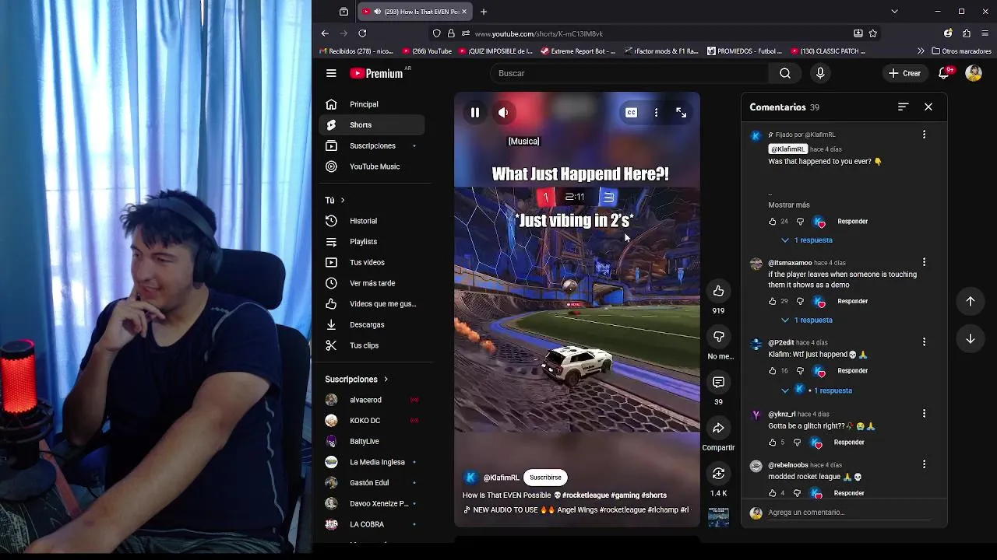
Task: Open the PROMIEDOS - Futbol bookmark
Action: click(744, 51)
